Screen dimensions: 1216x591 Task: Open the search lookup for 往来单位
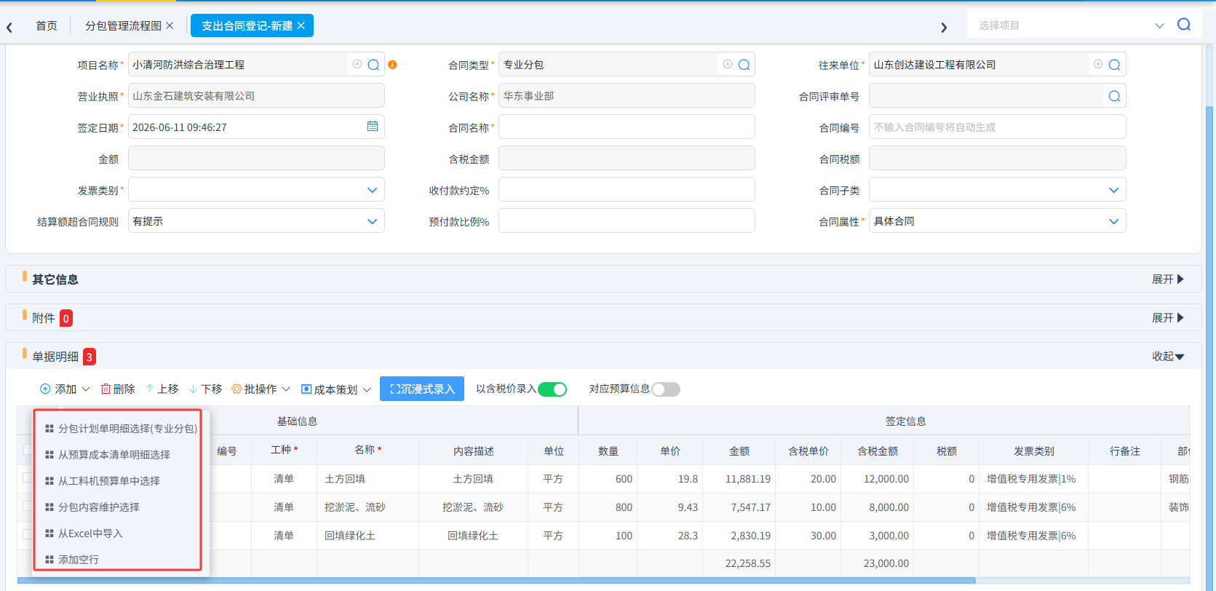pos(1114,65)
